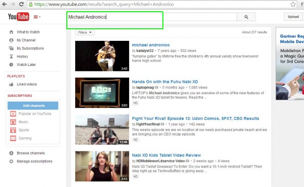
Task: Click the Add channels button
Action: click(32, 106)
